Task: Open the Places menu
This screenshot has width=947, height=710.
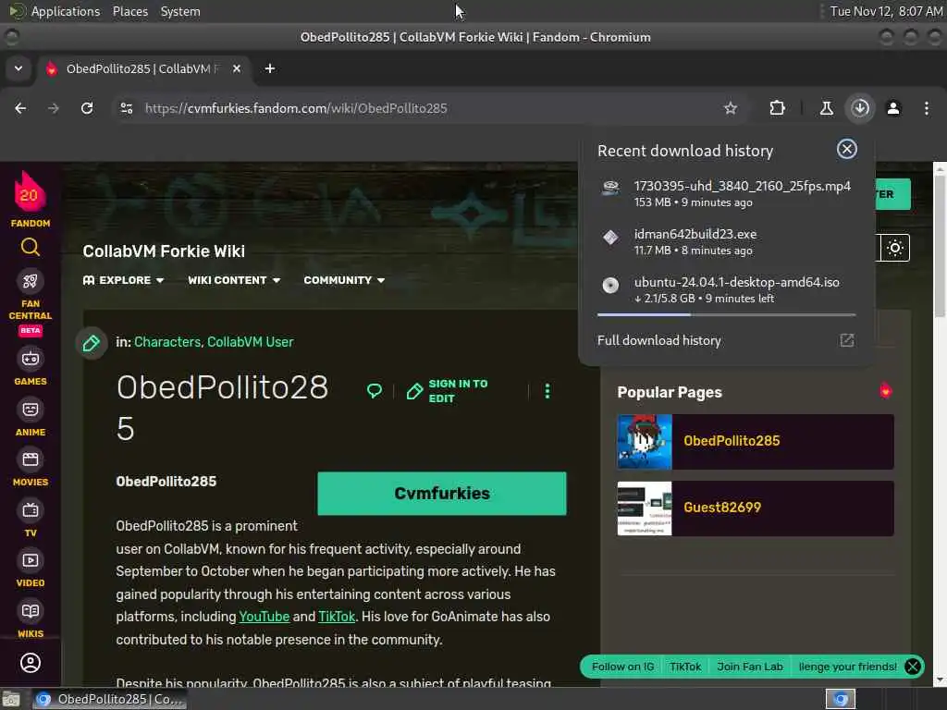Action: click(129, 11)
